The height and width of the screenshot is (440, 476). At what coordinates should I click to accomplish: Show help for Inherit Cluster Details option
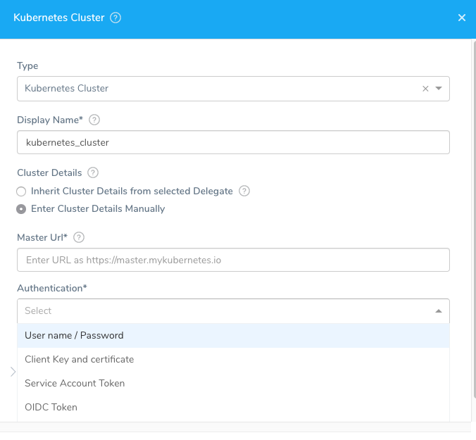244,191
